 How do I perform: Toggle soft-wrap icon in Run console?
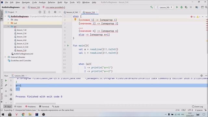pyautogui.click(x=11, y=90)
